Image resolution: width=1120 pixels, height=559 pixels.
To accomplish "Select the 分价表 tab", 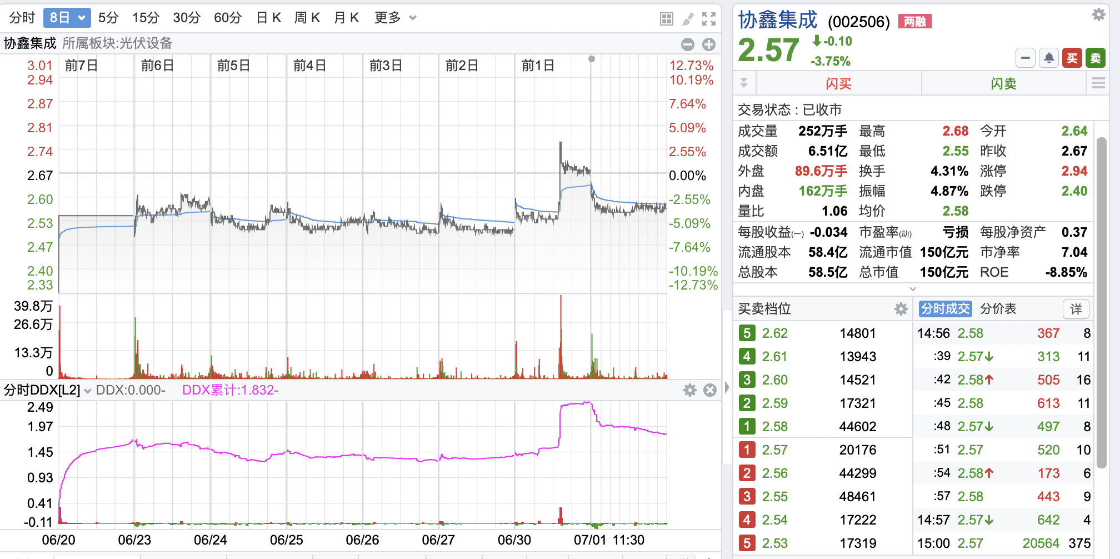I will click(998, 309).
